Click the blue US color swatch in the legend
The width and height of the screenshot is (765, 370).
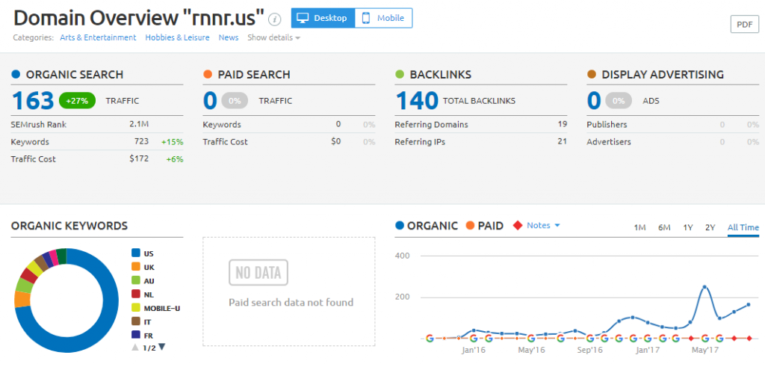(136, 253)
